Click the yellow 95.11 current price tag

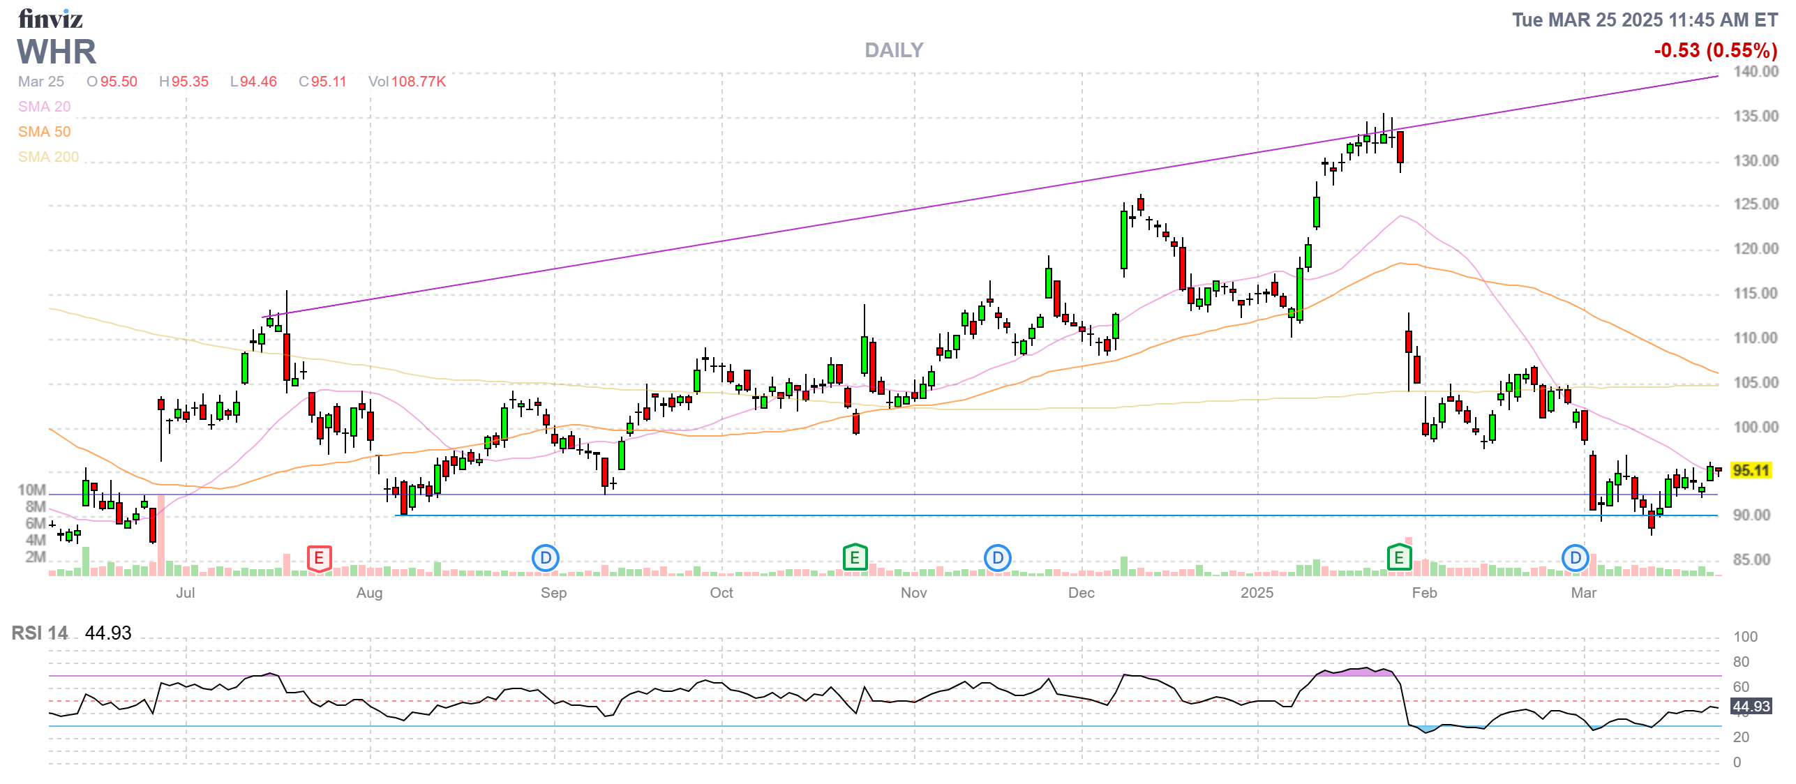click(1751, 471)
